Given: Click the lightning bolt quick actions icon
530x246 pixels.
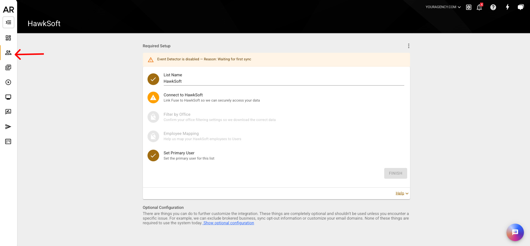Looking at the screenshot, I should (507, 7).
